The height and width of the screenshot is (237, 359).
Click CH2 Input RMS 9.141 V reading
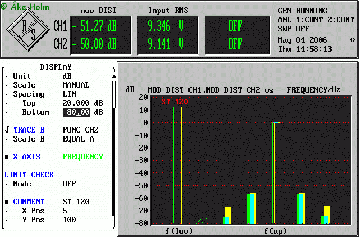click(x=166, y=44)
